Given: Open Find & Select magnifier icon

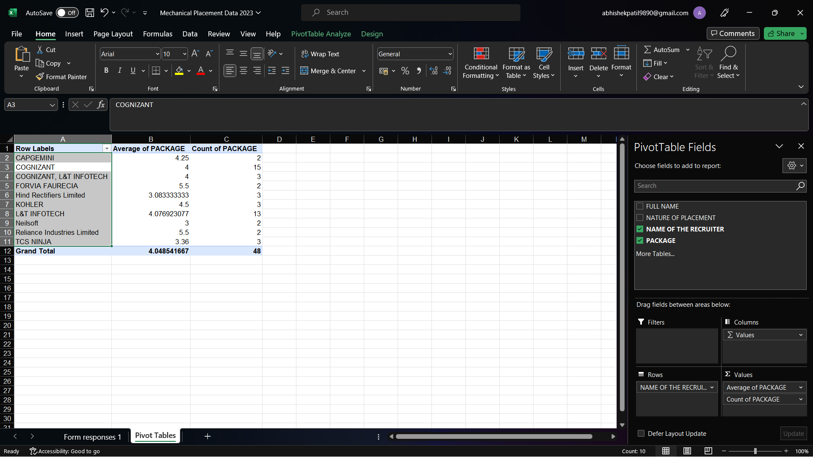Looking at the screenshot, I should tap(728, 54).
